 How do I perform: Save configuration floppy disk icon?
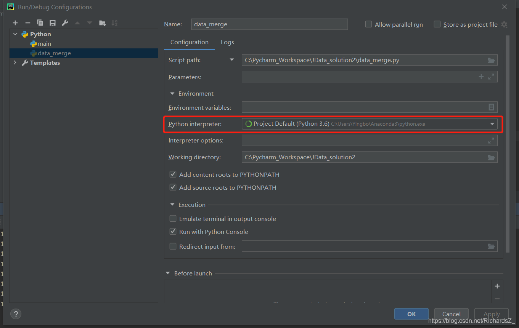[x=53, y=23]
